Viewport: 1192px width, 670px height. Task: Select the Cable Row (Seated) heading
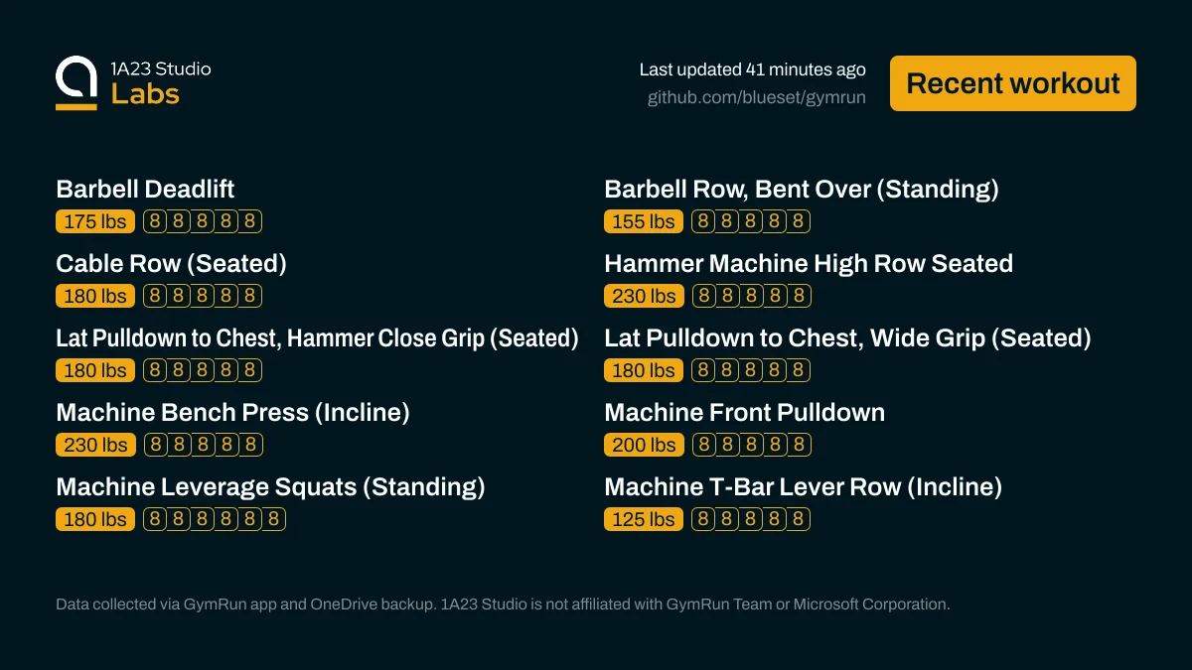[171, 264]
